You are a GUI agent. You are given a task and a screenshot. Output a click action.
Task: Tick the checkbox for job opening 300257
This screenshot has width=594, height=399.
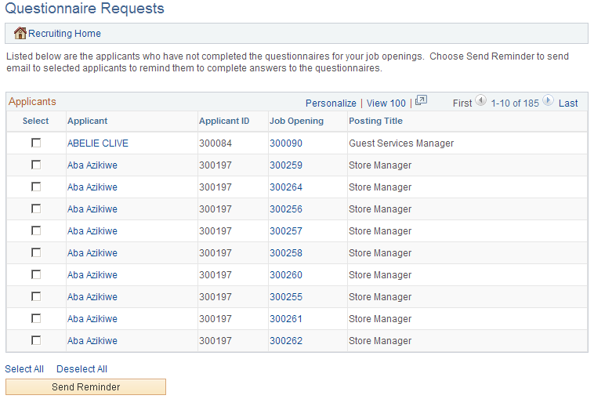(x=36, y=230)
